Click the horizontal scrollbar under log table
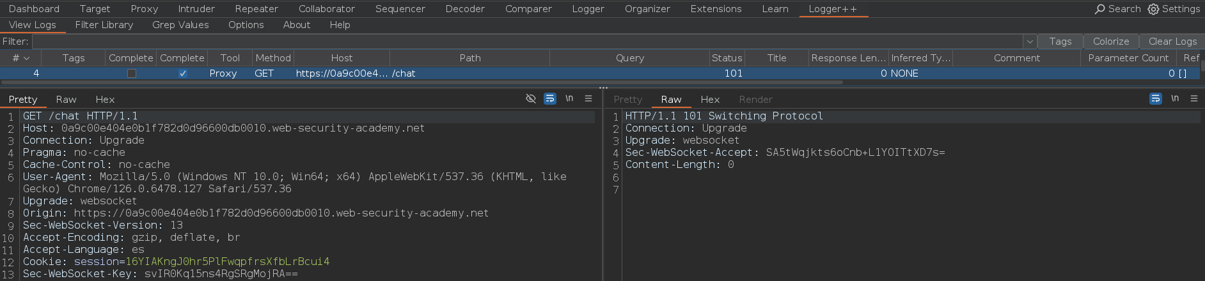The width and height of the screenshot is (1205, 281). click(422, 82)
